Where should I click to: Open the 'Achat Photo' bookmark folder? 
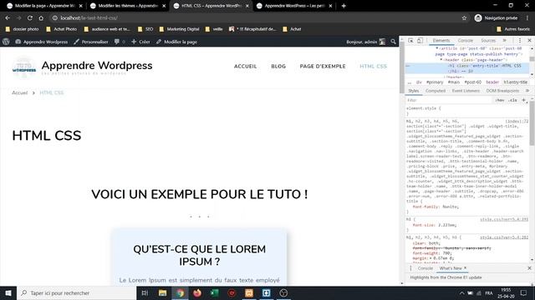tap(61, 29)
